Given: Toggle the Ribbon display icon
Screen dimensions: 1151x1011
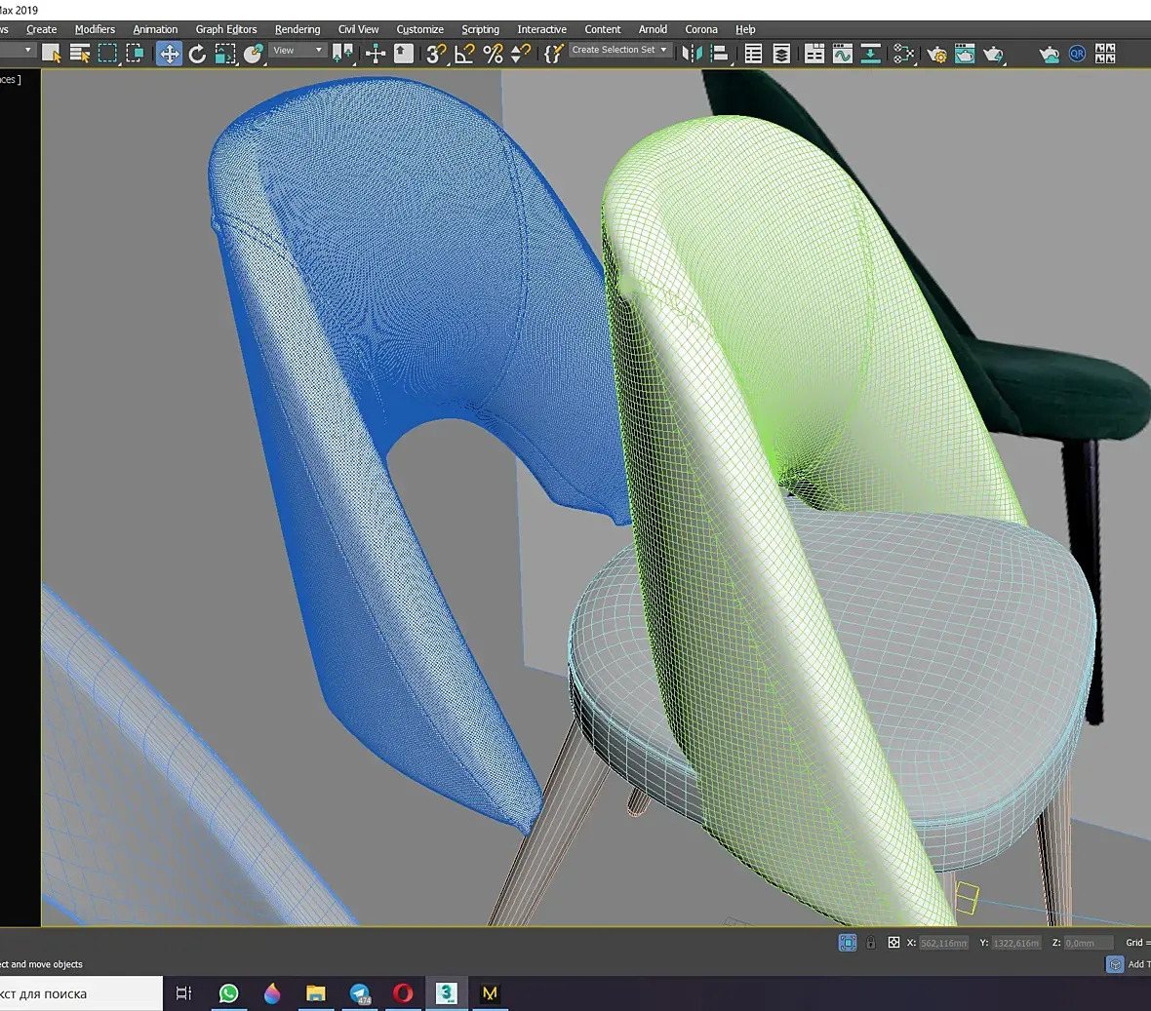Looking at the screenshot, I should pyautogui.click(x=814, y=54).
